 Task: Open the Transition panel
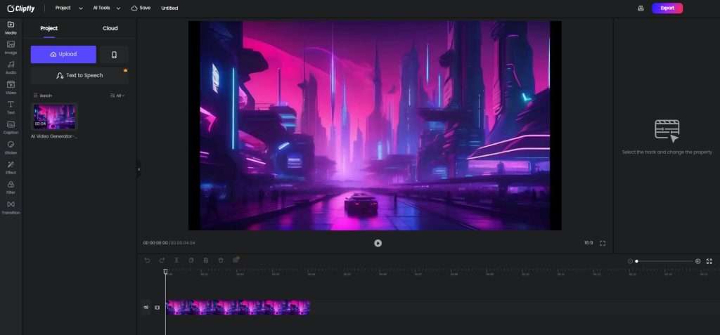click(11, 207)
